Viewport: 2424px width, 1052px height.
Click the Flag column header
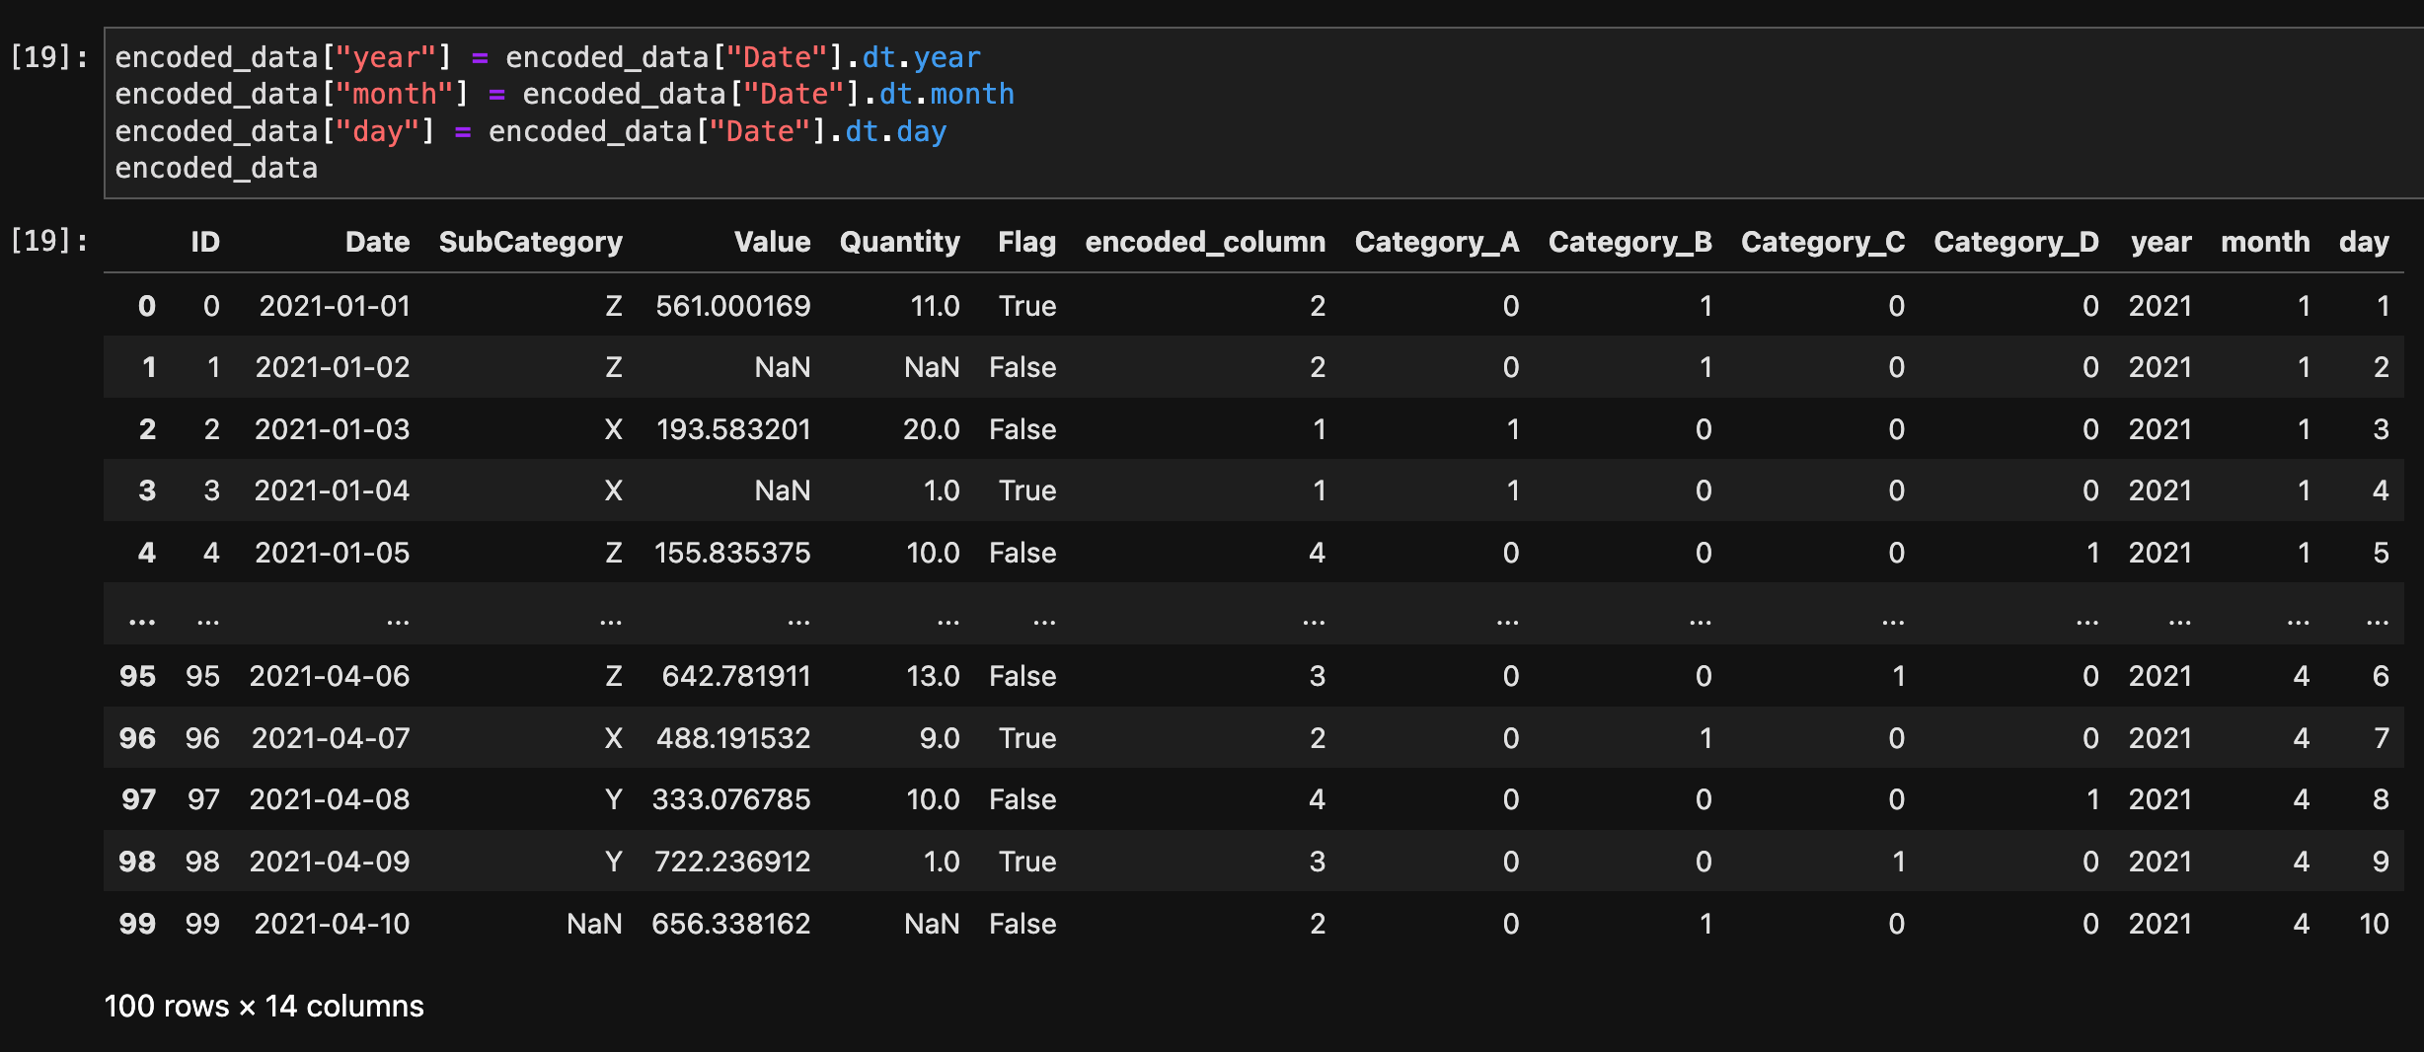1026,242
